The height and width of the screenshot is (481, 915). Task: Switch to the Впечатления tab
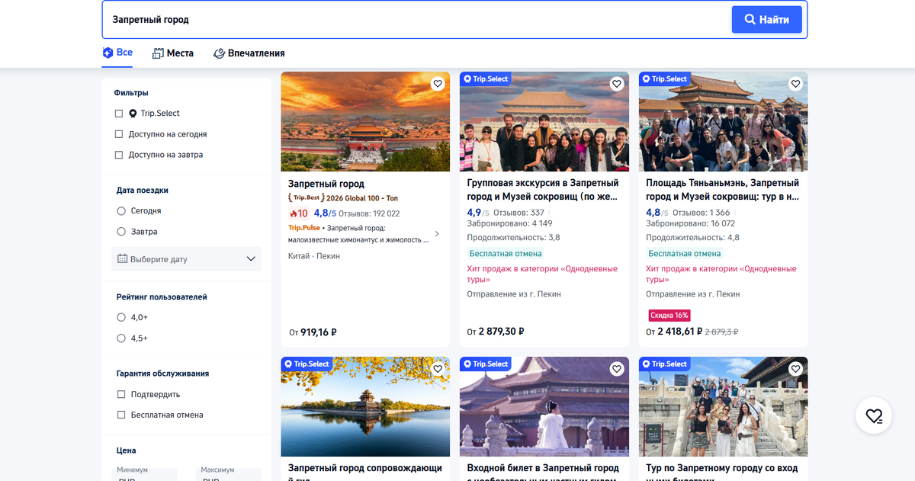249,53
